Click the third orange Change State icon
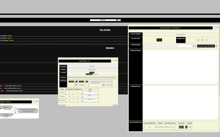The height and width of the screenshot is (137, 220). (207, 40)
